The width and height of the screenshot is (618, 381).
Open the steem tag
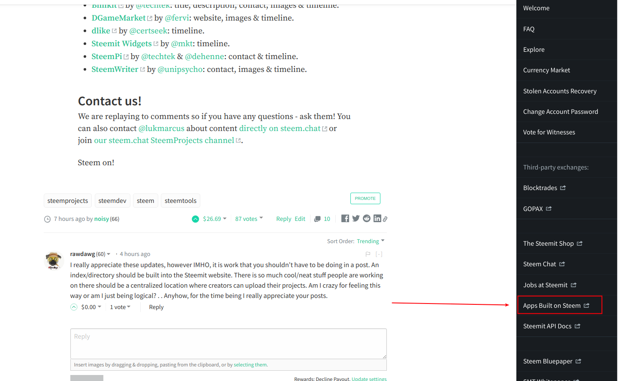click(x=145, y=201)
